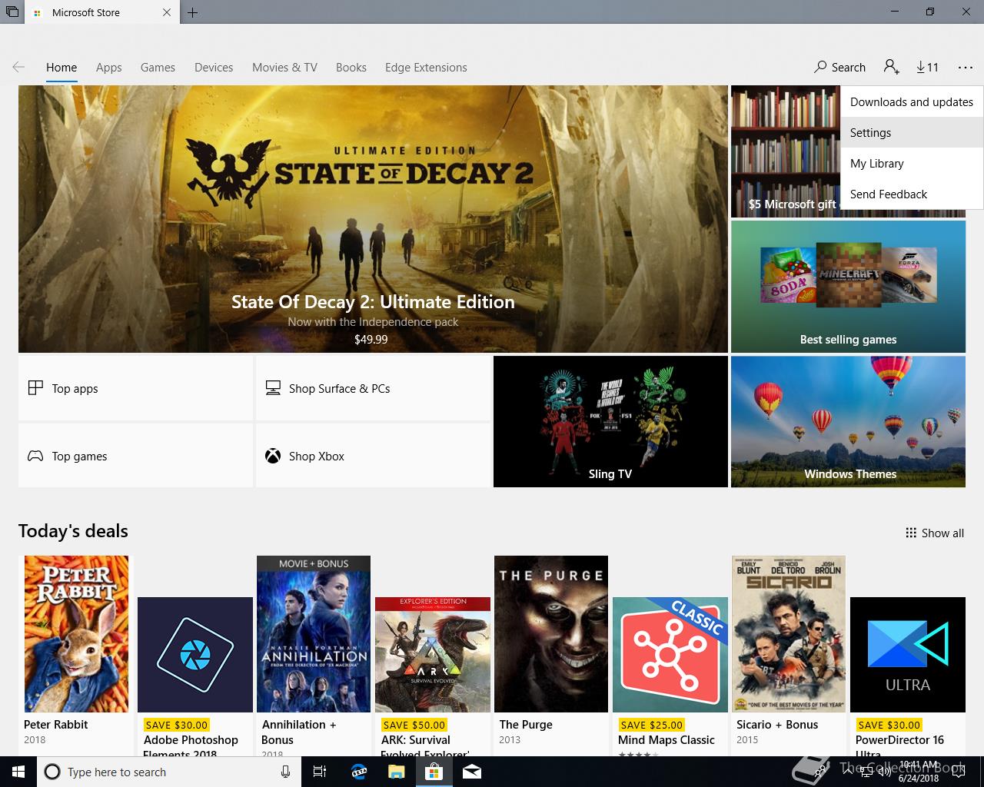The width and height of the screenshot is (984, 787).
Task: Open the Search magnifier button
Action: click(839, 68)
